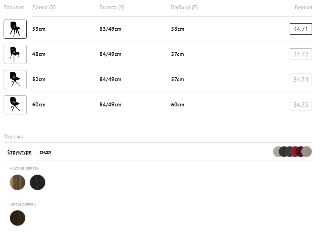
Task: Choose the bright red fabric swatch
Action: 294,152
